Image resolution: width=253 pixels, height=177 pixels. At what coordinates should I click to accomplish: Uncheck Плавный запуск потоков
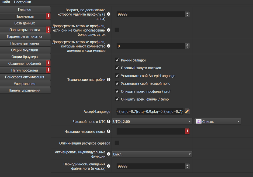tap(117, 68)
